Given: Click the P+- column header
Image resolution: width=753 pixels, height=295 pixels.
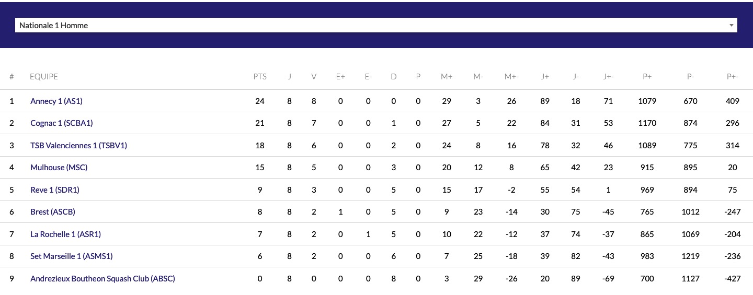Looking at the screenshot, I should (733, 77).
